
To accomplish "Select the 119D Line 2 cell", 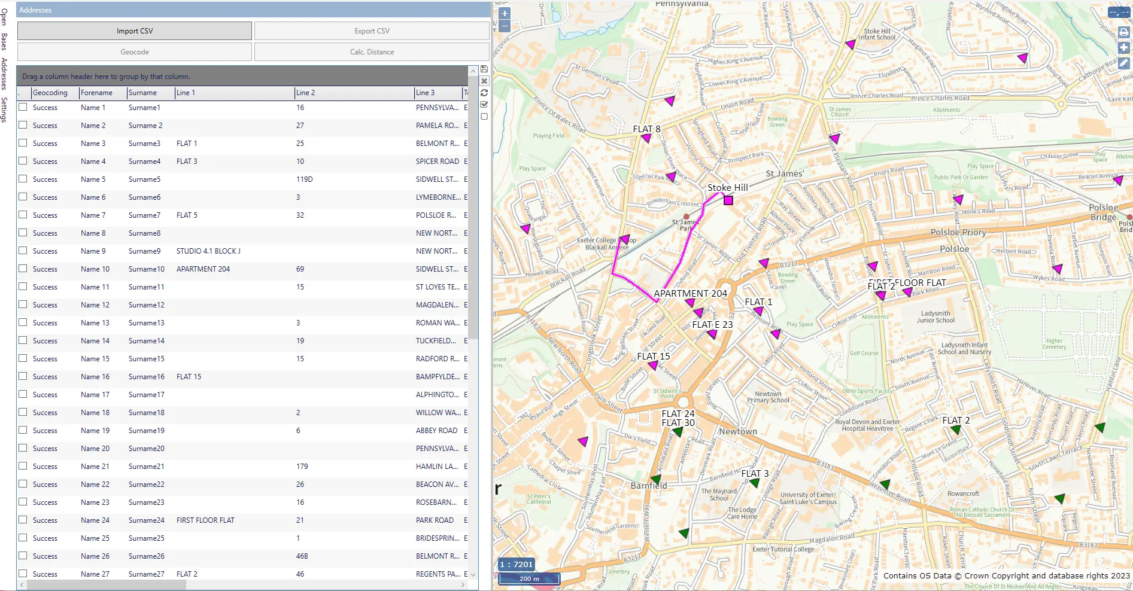I will pos(354,179).
